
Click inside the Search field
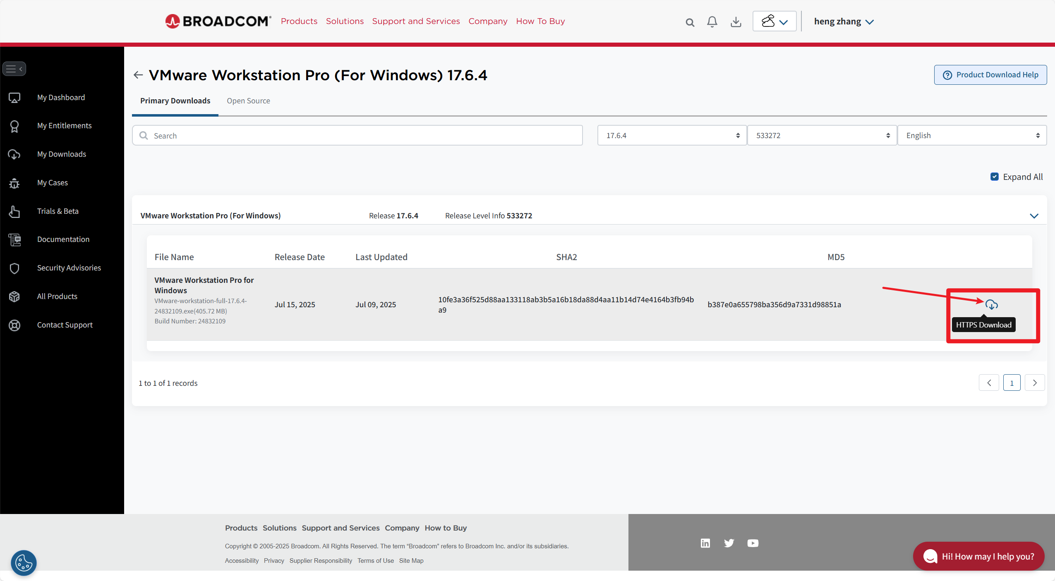pos(357,135)
